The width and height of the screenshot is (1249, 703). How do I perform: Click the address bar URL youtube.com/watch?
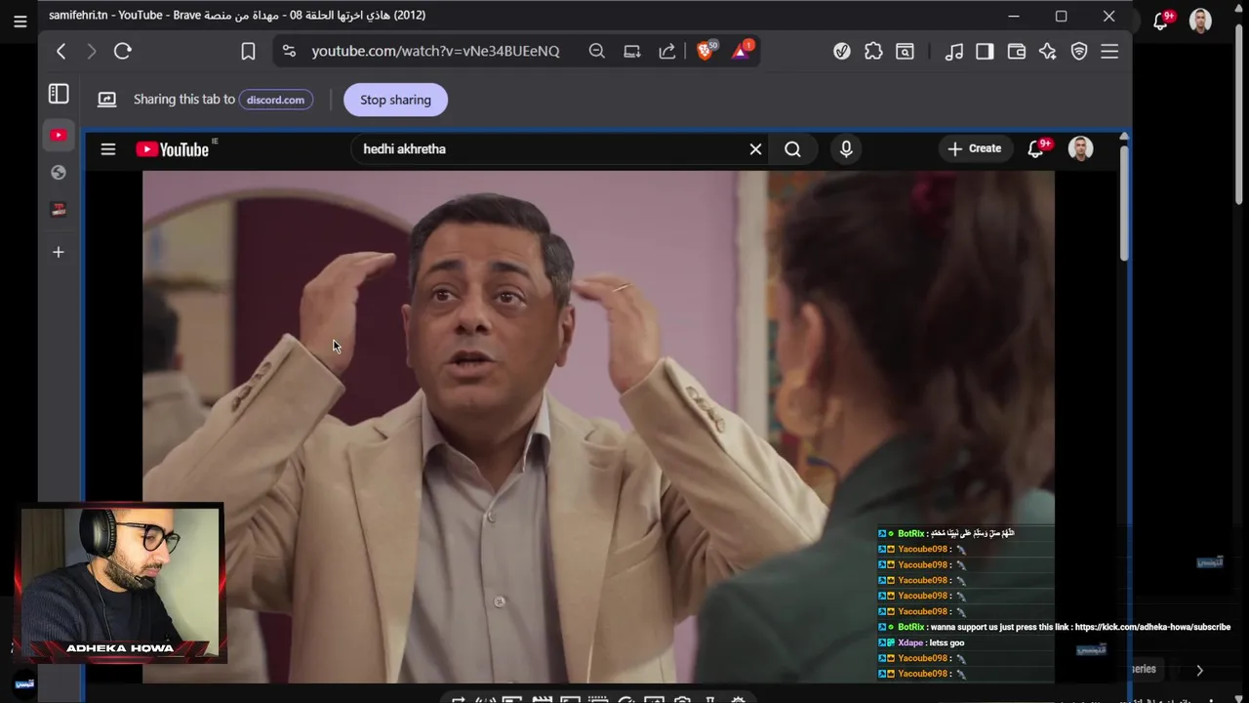click(435, 51)
